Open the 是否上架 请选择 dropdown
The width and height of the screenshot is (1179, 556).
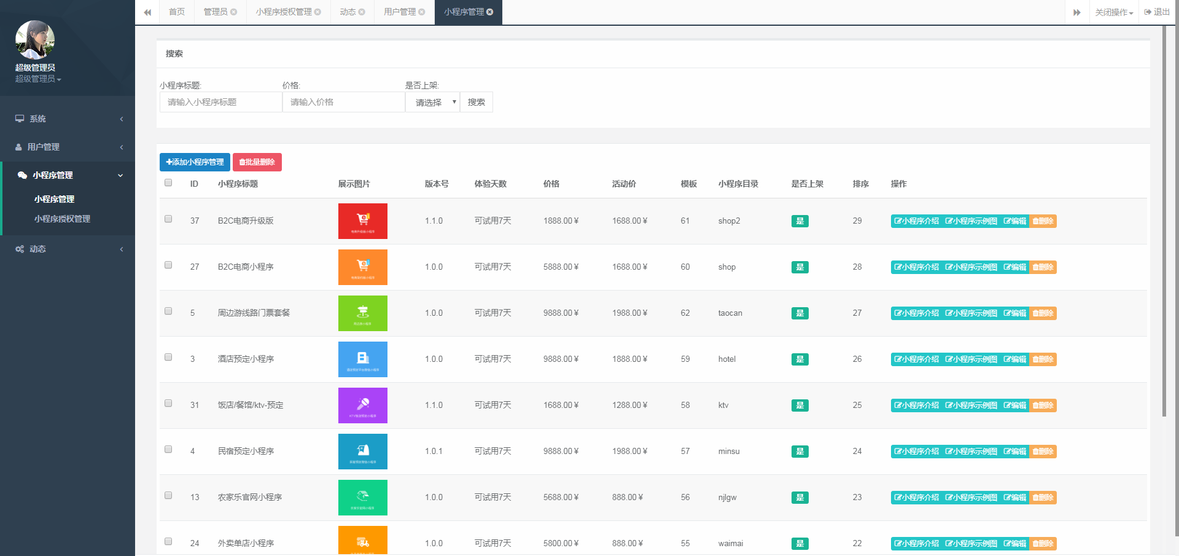tap(432, 102)
